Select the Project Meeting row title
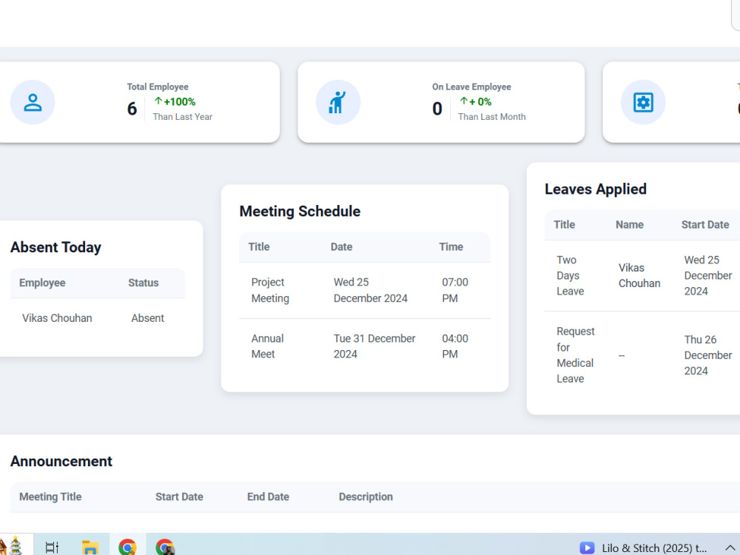Viewport: 740px width, 555px height. (x=270, y=290)
